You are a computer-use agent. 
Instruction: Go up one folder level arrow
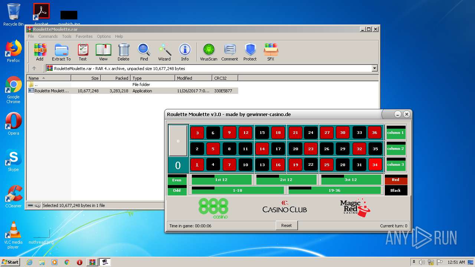tap(34, 68)
